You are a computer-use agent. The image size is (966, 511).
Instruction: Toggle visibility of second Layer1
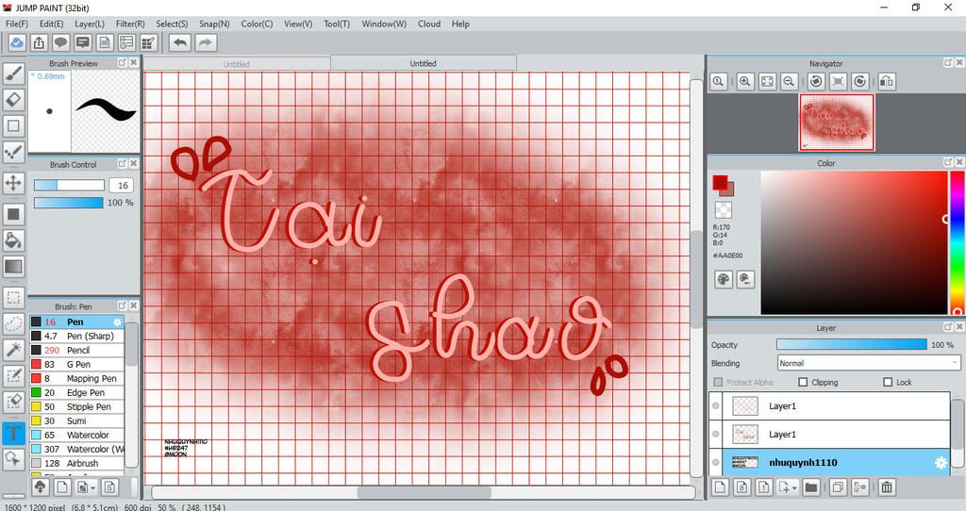coord(716,434)
